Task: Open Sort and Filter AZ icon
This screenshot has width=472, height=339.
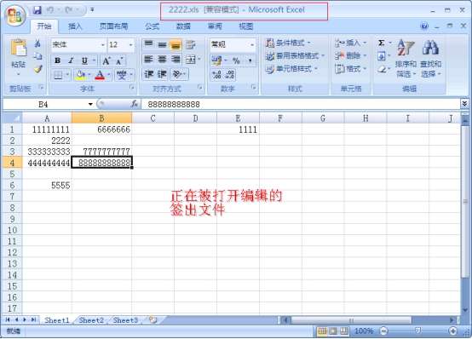Action: click(406, 48)
